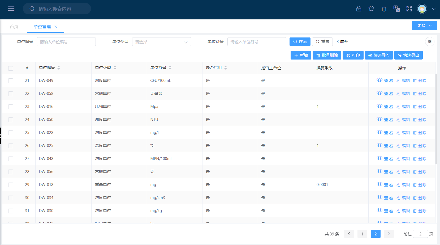Screen dimensions: 440x245
Task: Delete row DW-016
Action: (x=420, y=107)
